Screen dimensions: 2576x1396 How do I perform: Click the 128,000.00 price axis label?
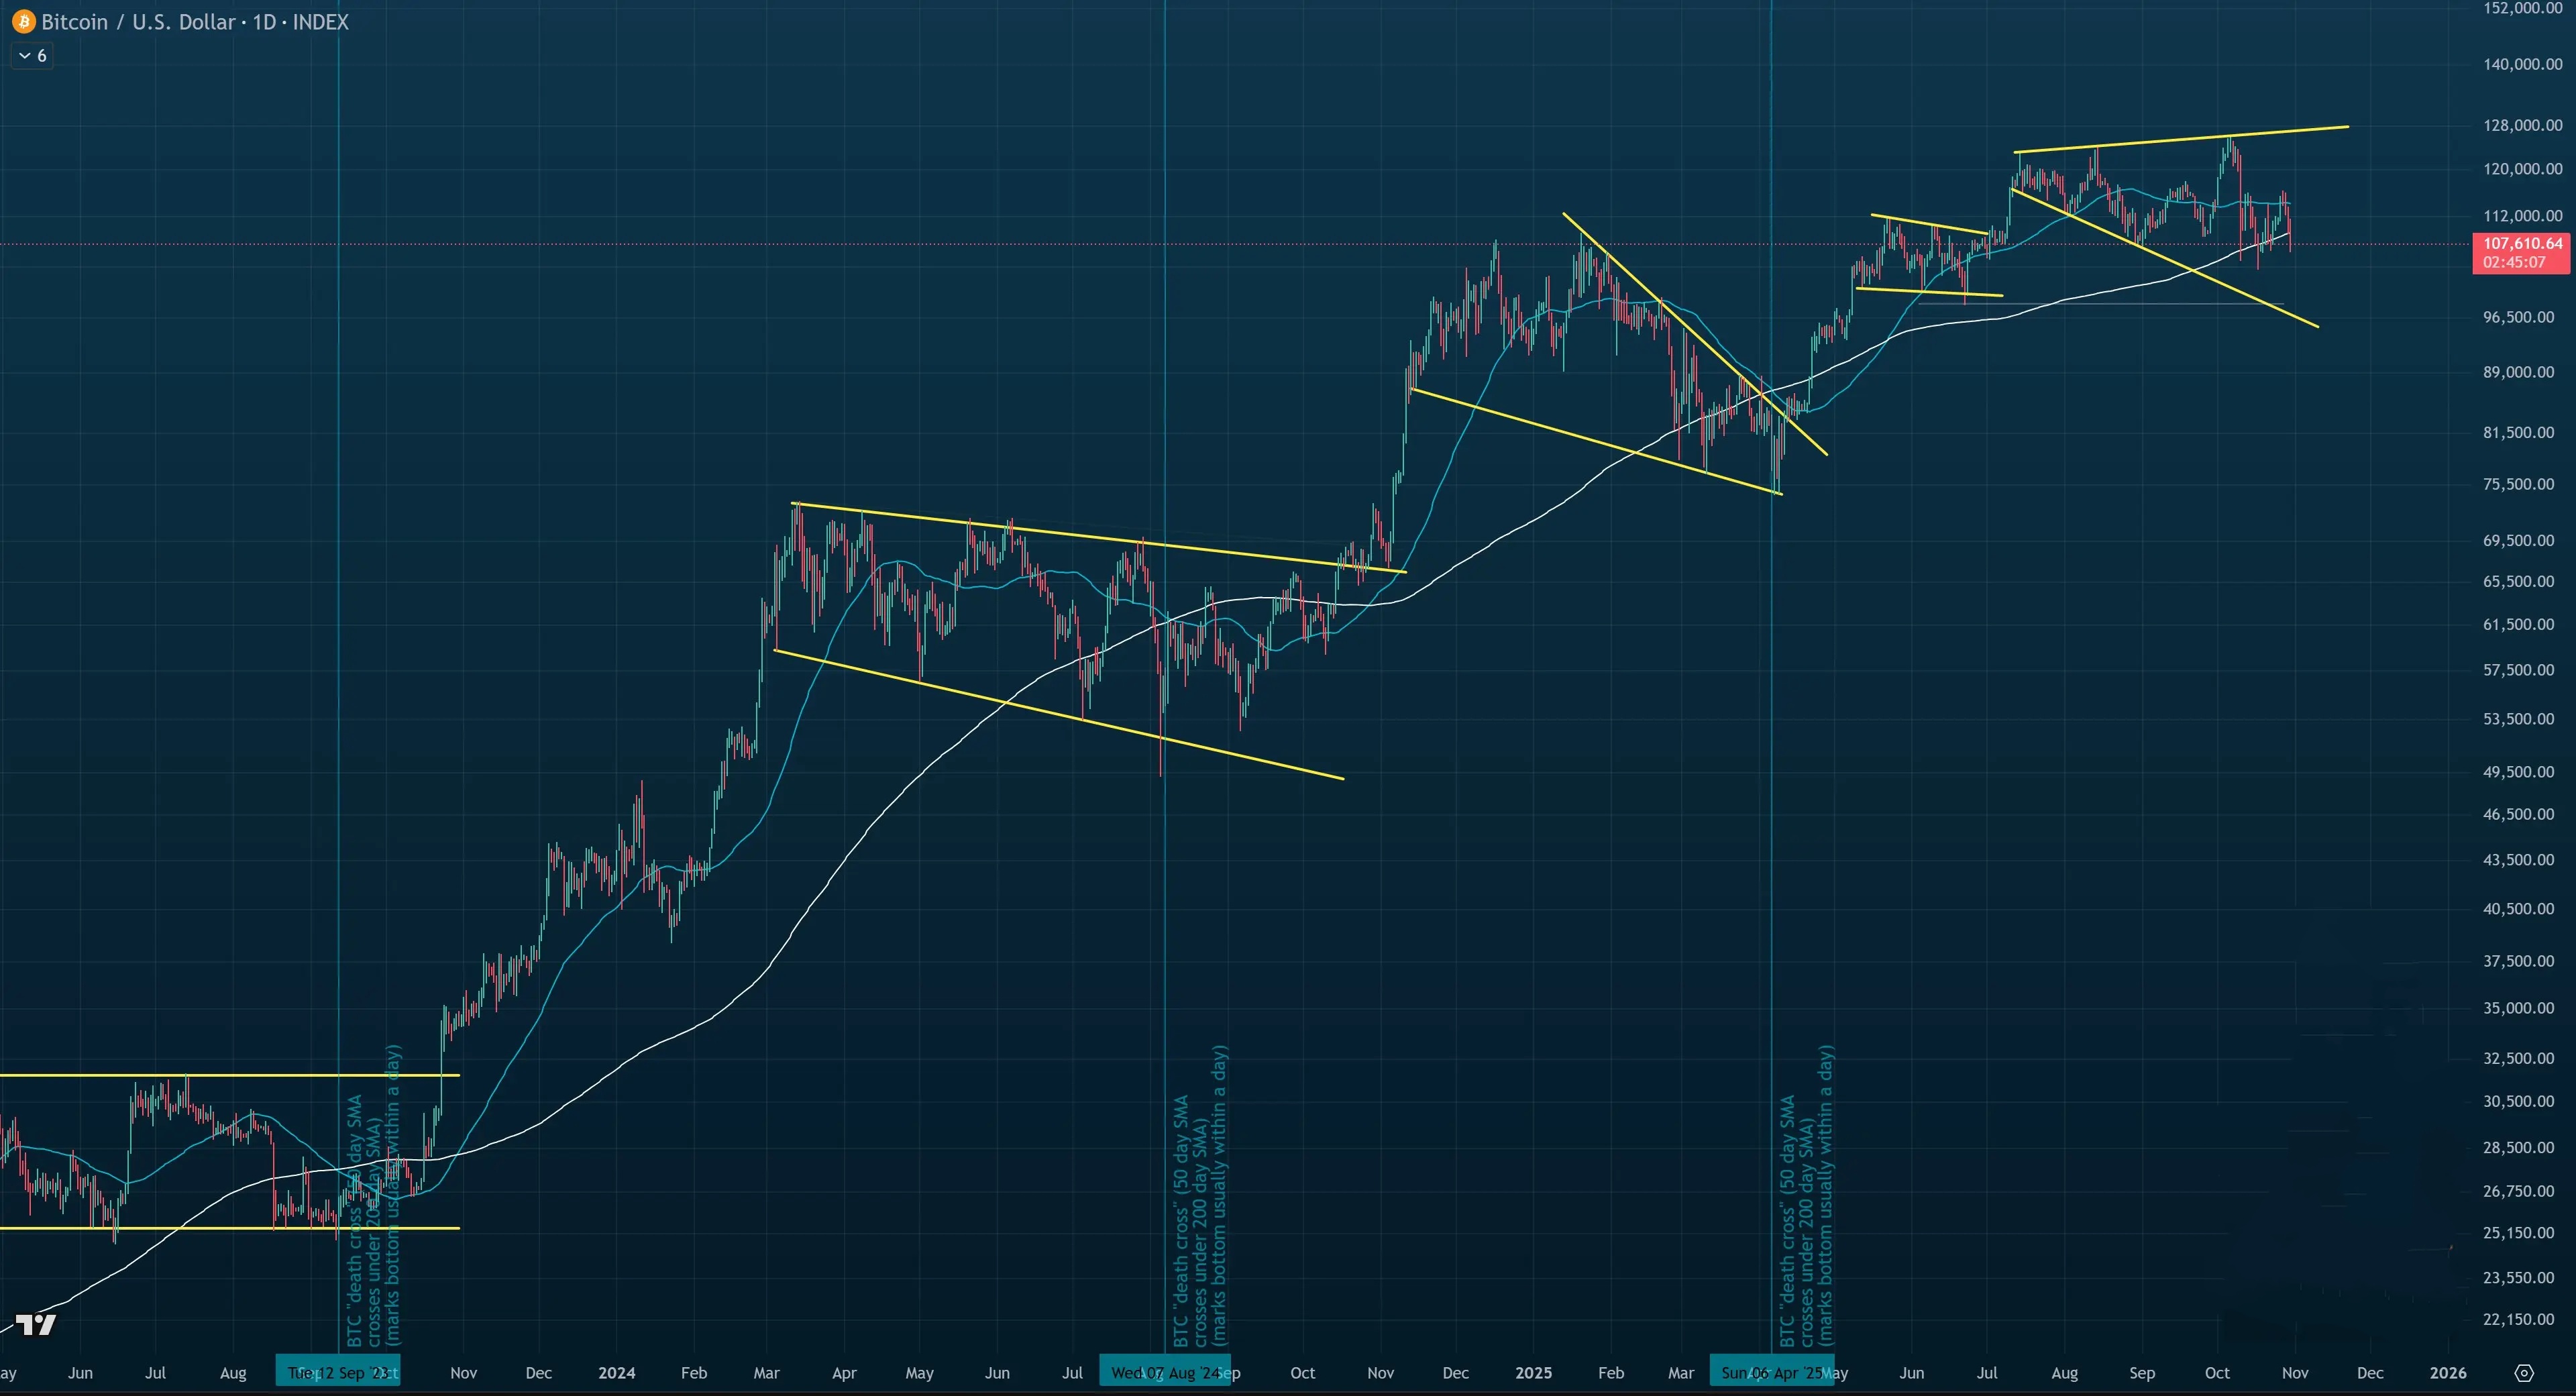[2522, 125]
